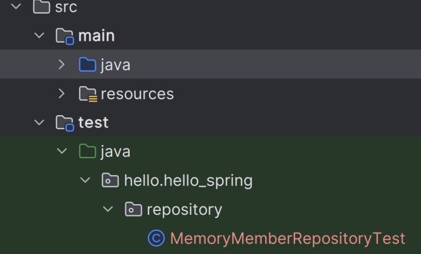Click the blue java source folder icon

click(x=87, y=65)
